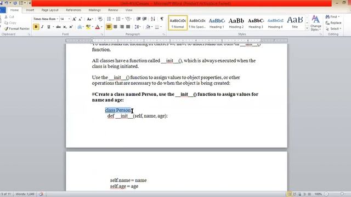Click the zoom out minus button
Image resolution: width=351 pixels, height=197 pixels.
pos(326,194)
